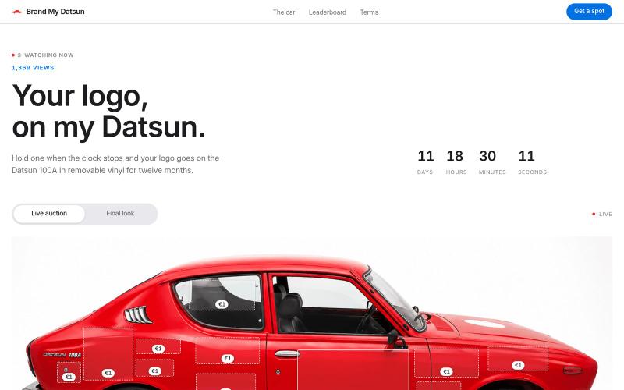624x390 pixels.
Task: Click the hours value 18 in the countdown
Action: (x=455, y=156)
